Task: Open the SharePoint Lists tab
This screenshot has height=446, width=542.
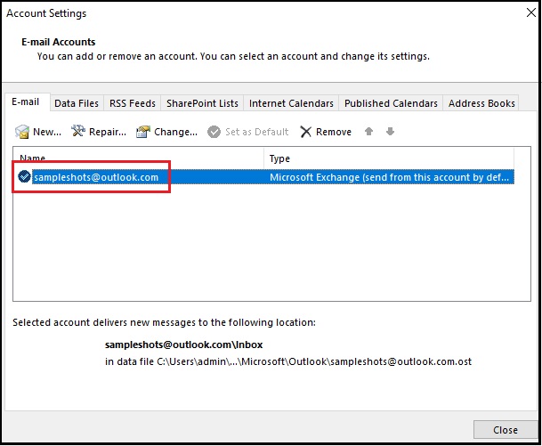Action: coord(202,103)
